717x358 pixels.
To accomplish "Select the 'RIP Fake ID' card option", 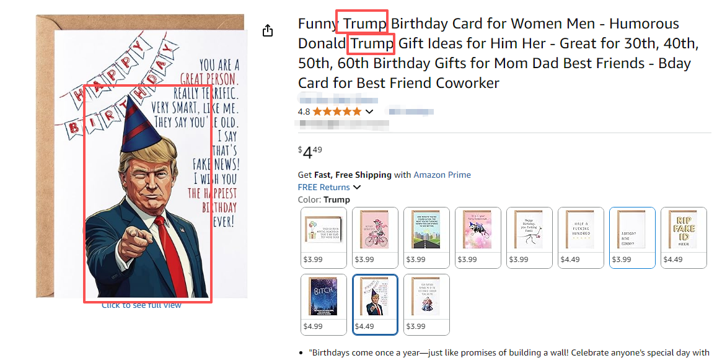I will click(684, 237).
